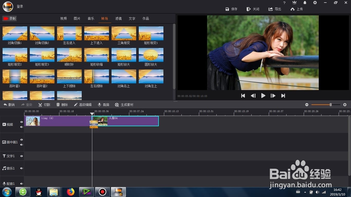Pick the 对角右上 transition
This screenshot has height=197, width=351.
pyautogui.click(x=124, y=76)
